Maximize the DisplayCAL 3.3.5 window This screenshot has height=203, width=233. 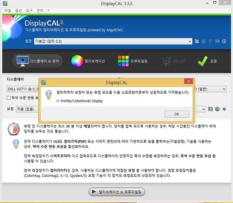pyautogui.click(x=215, y=3)
